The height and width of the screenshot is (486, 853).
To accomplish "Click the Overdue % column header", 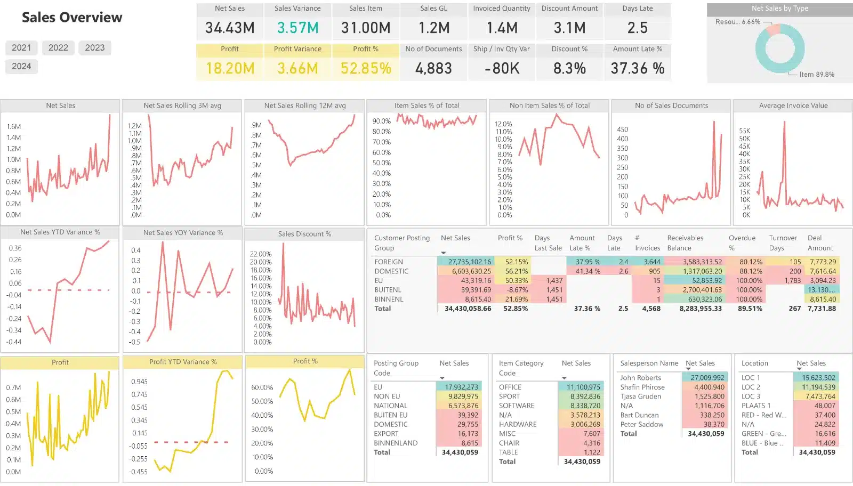I will point(742,243).
